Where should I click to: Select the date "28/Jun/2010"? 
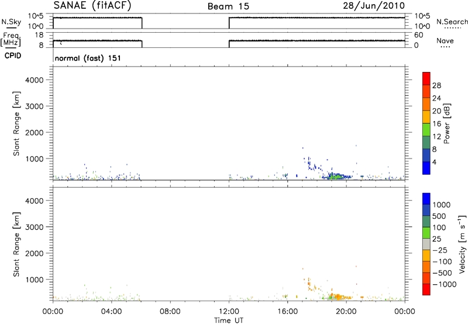point(374,6)
